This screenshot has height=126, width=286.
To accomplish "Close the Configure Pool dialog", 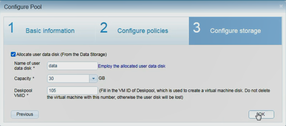I will (281, 6).
